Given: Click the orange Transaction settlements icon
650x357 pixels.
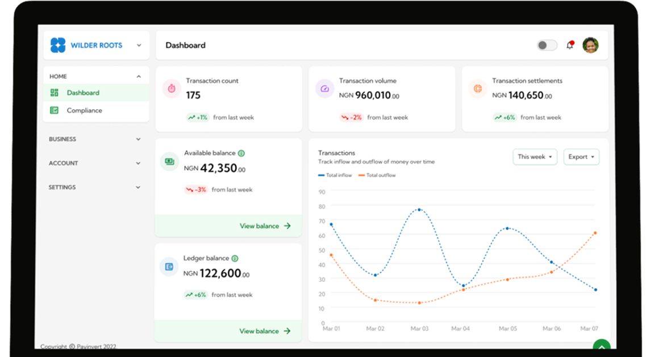Looking at the screenshot, I should point(478,88).
